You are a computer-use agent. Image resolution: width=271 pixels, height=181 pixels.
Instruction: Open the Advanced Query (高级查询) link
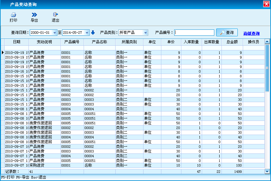coord(251,33)
